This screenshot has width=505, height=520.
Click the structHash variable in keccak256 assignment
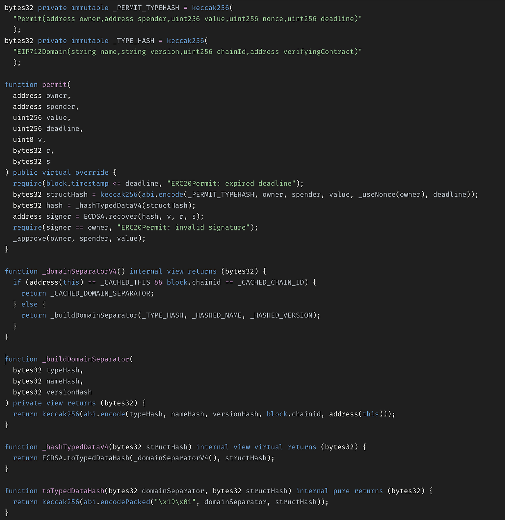click(67, 195)
